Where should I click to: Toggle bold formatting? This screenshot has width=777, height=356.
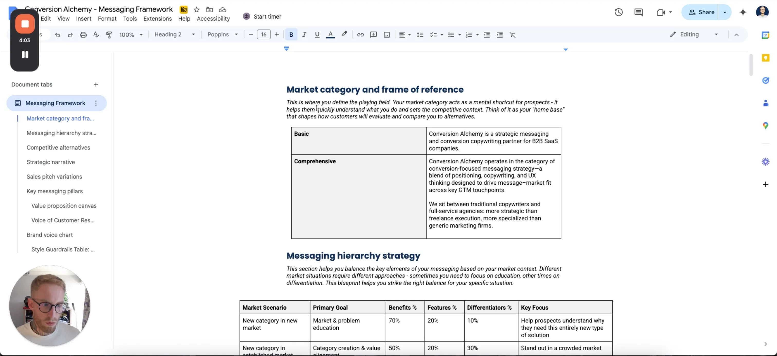click(291, 35)
